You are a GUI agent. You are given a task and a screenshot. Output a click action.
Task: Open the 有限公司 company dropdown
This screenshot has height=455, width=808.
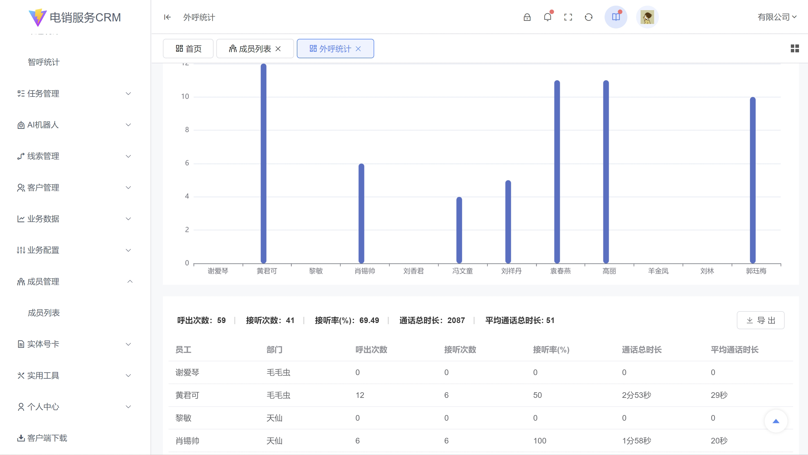click(x=777, y=17)
